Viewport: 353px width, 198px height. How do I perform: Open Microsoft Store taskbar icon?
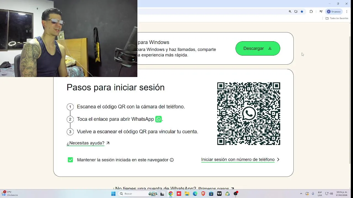tap(211, 194)
